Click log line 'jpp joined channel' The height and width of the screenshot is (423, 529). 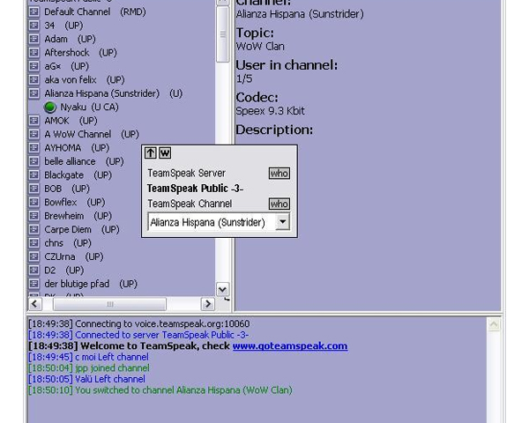click(x=89, y=368)
